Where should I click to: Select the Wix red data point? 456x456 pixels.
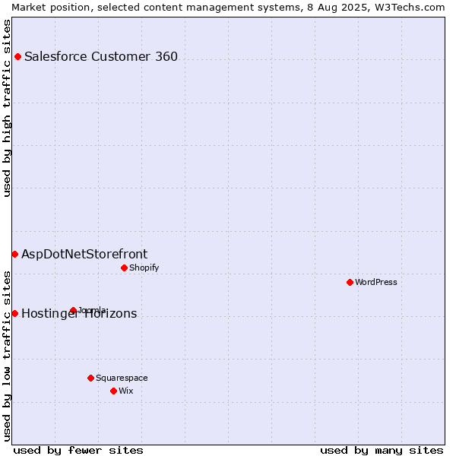pos(114,391)
